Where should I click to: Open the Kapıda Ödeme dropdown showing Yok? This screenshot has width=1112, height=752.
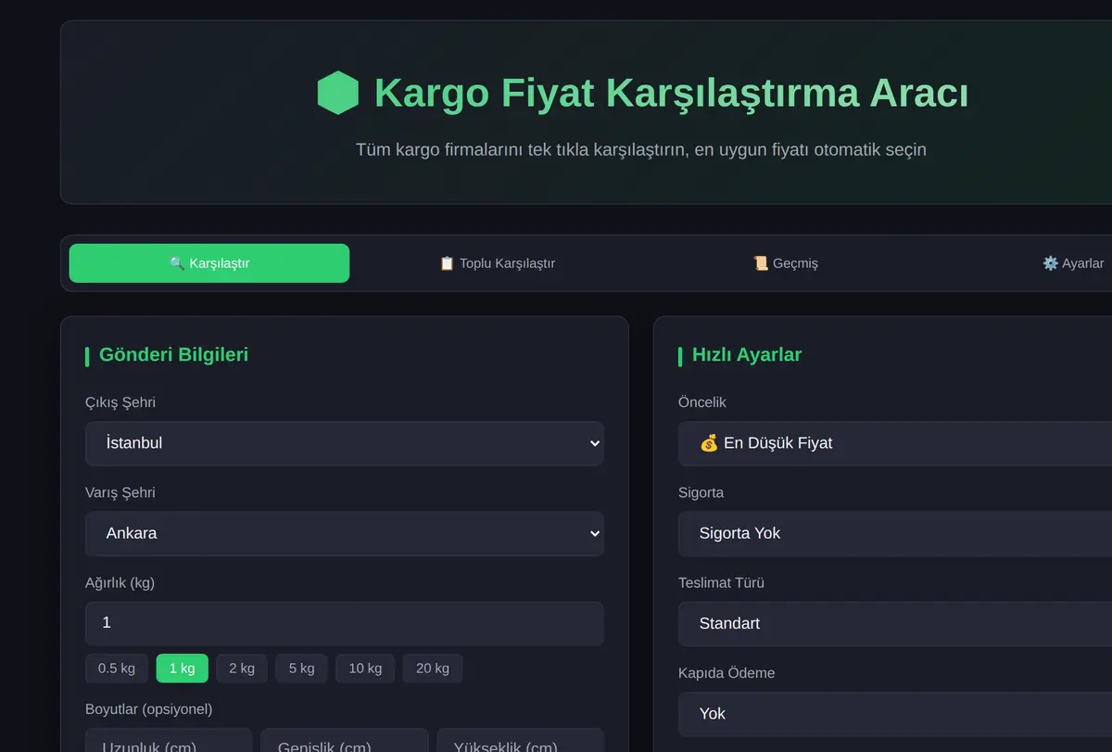(x=895, y=713)
